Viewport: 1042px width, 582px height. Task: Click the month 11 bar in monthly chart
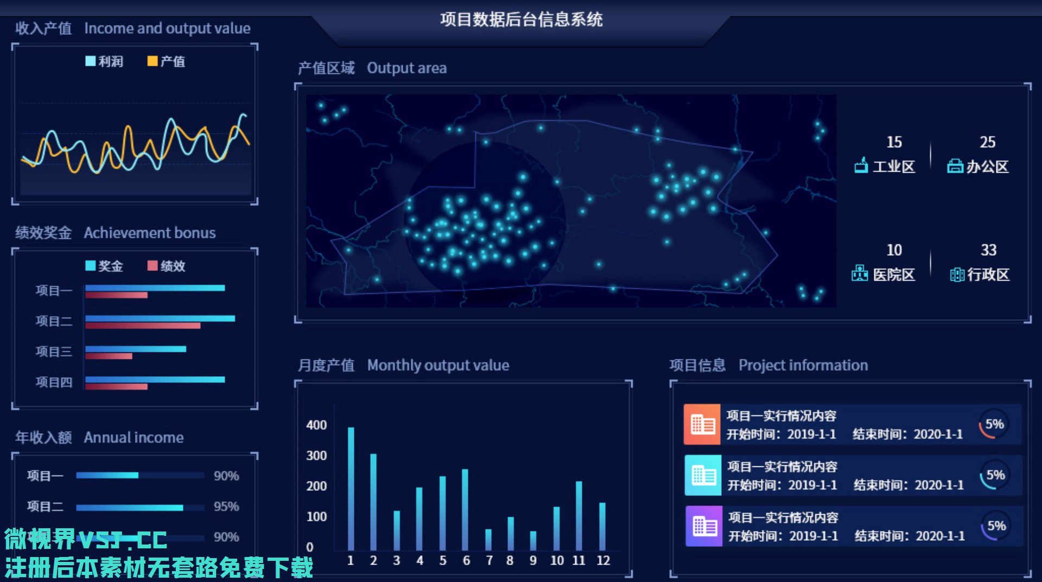579,515
